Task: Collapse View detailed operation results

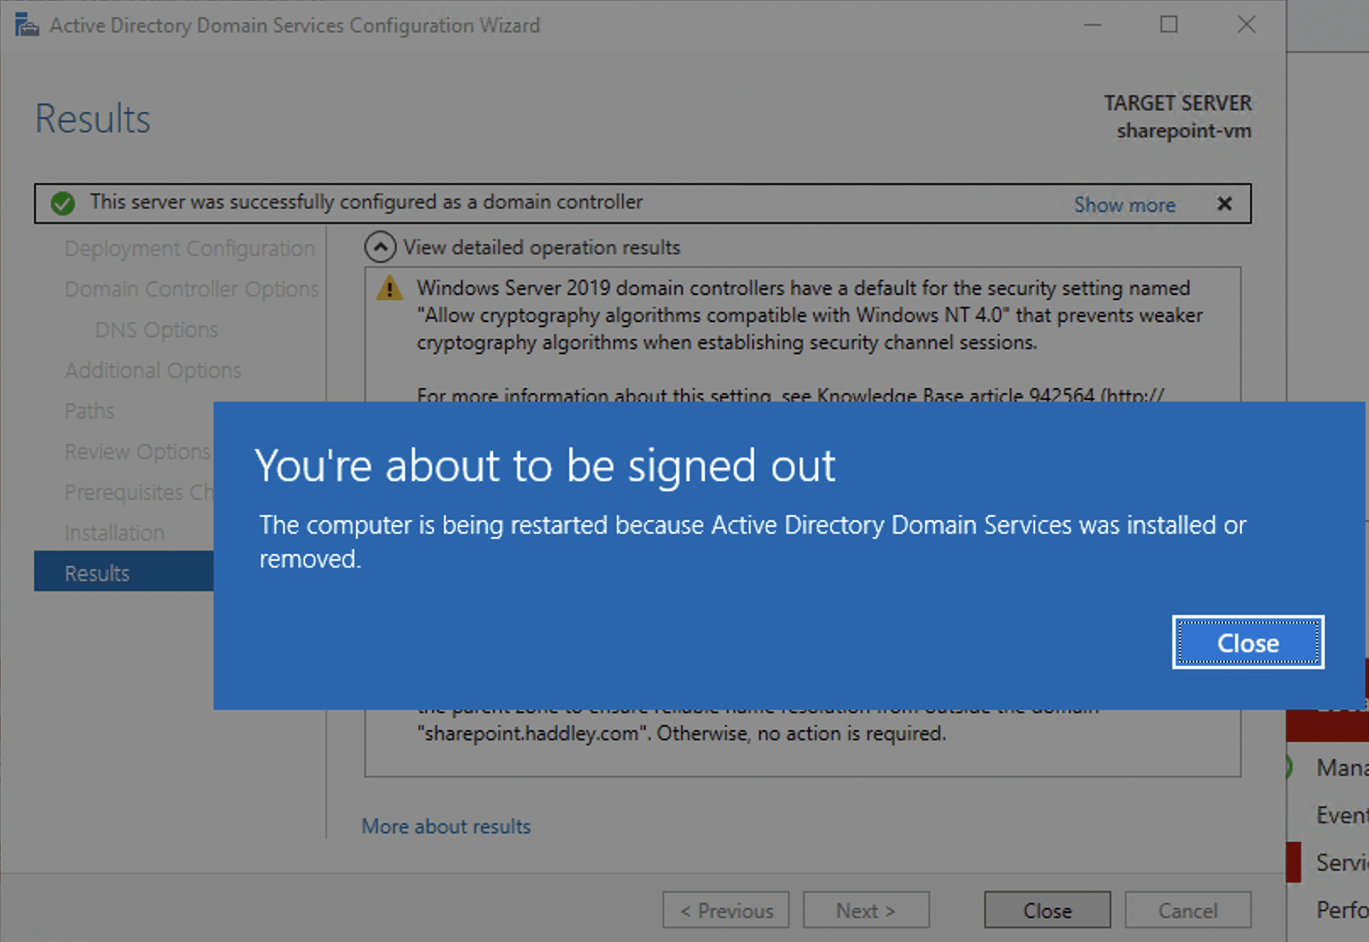Action: [380, 247]
